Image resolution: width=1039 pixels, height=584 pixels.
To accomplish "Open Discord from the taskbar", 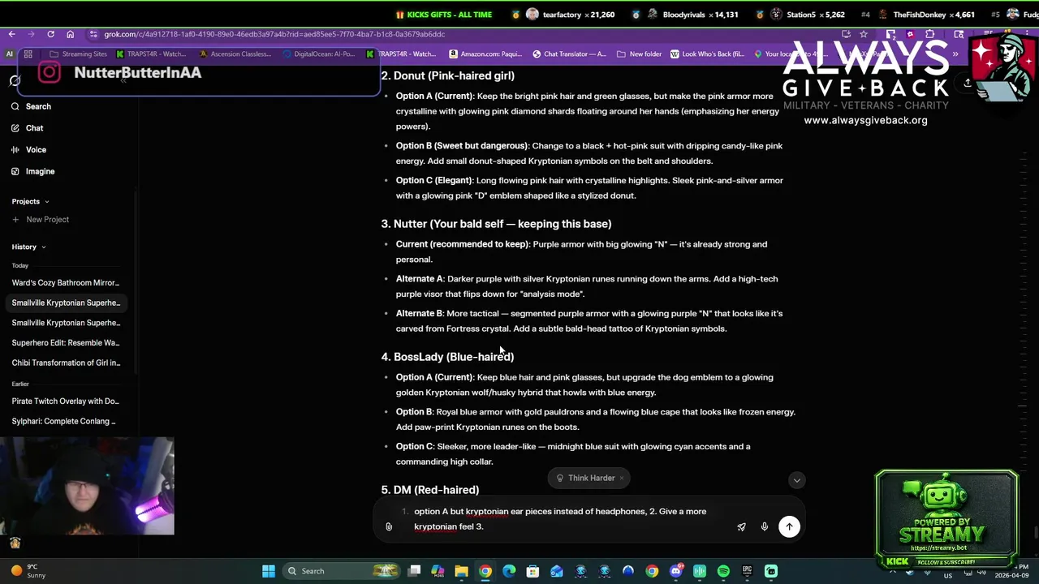I will point(675,571).
